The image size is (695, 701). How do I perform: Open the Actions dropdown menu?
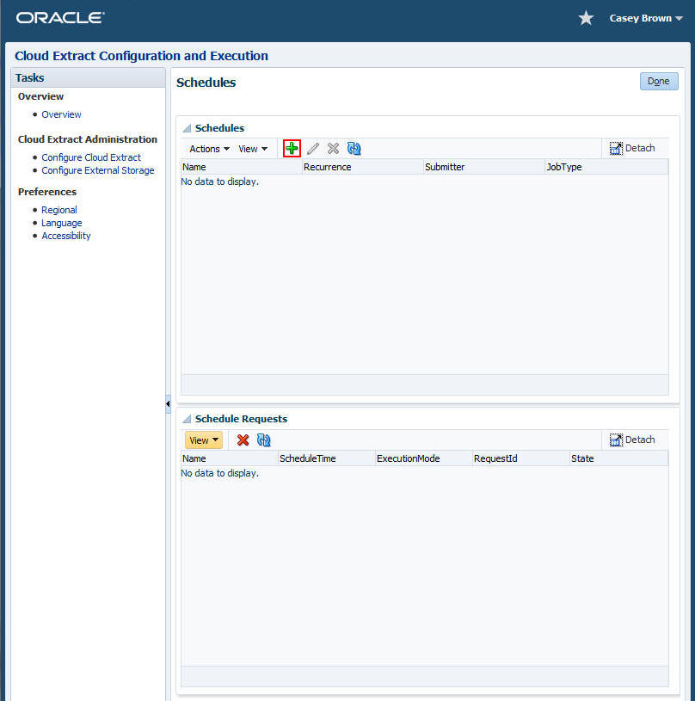point(207,148)
